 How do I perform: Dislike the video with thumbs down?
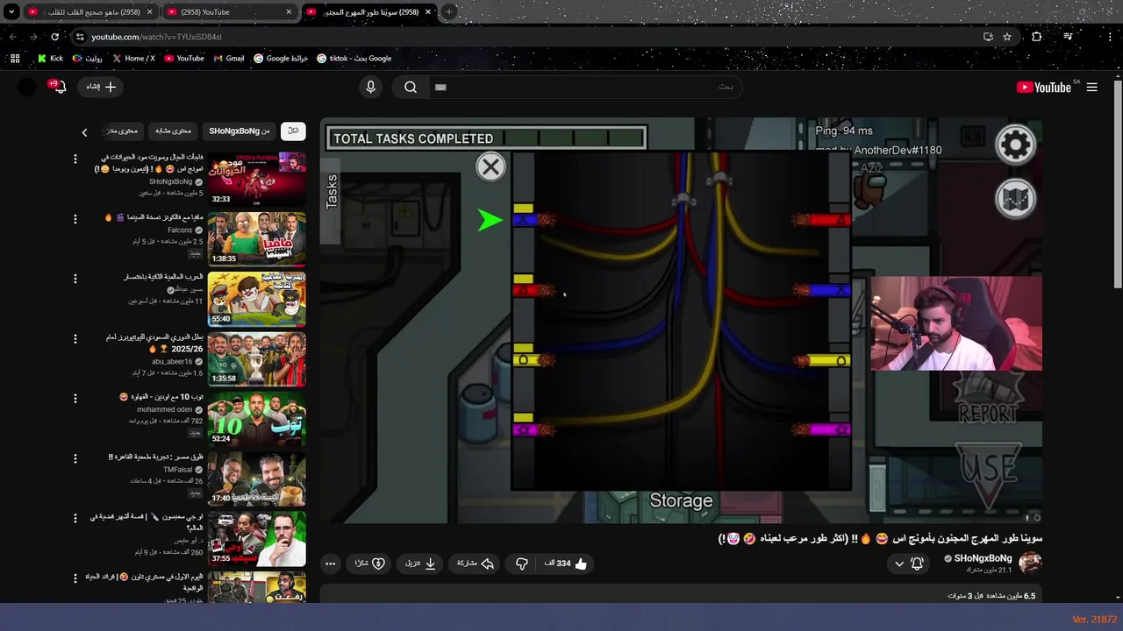(x=522, y=564)
